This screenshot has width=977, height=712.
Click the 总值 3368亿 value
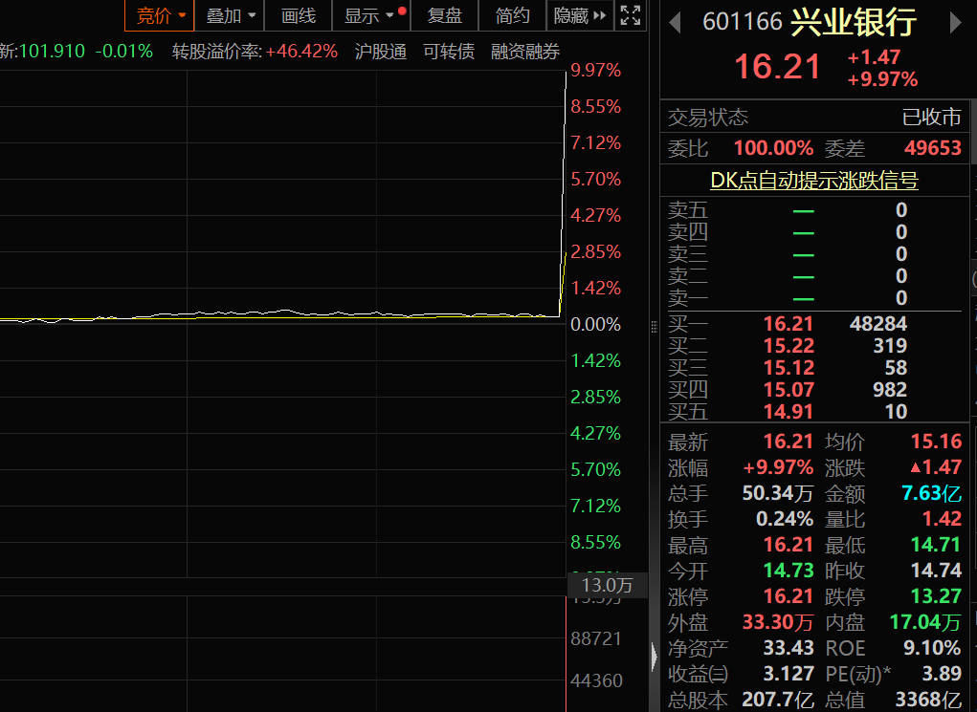pos(928,700)
